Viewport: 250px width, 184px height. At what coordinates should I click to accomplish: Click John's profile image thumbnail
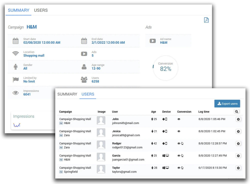(x=101, y=120)
